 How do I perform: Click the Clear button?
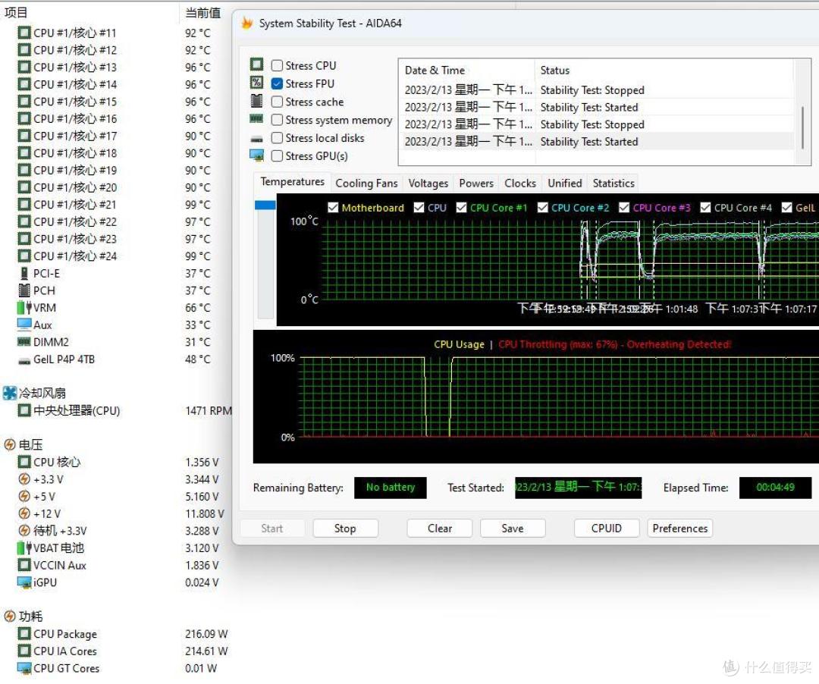click(x=439, y=529)
